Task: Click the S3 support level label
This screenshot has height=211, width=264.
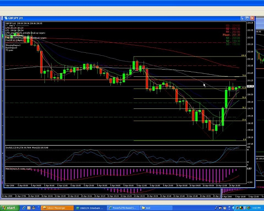Action: [x=233, y=44]
